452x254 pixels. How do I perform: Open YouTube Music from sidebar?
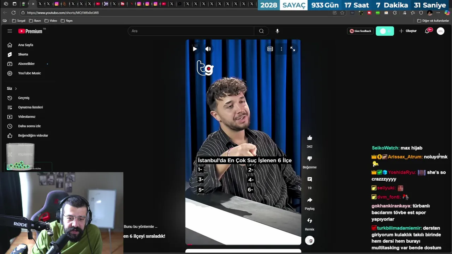[x=29, y=73]
